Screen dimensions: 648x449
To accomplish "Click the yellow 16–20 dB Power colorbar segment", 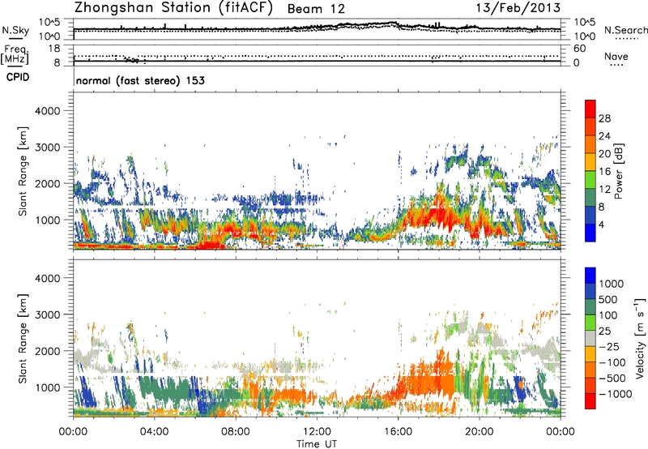I will [x=590, y=161].
